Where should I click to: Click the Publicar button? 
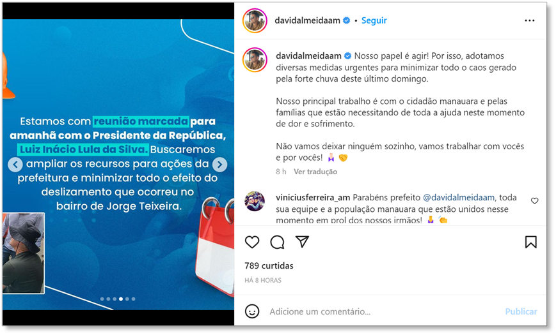(x=521, y=311)
